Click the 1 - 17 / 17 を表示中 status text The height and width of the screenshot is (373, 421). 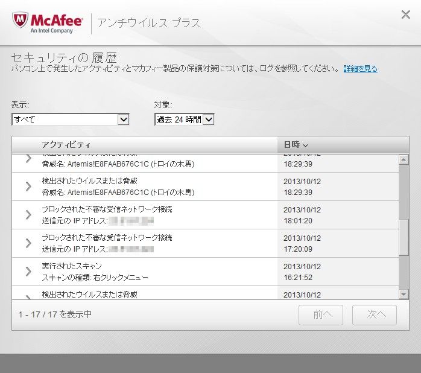(x=55, y=314)
